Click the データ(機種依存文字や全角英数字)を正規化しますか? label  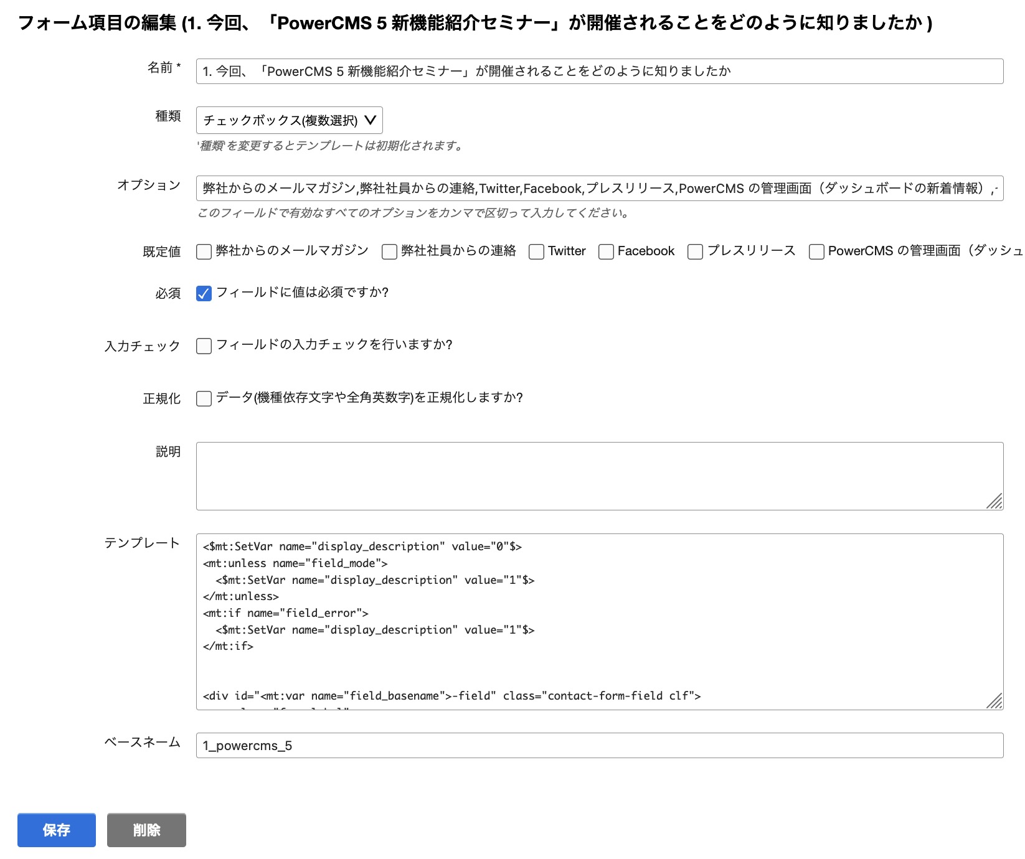pyautogui.click(x=369, y=398)
